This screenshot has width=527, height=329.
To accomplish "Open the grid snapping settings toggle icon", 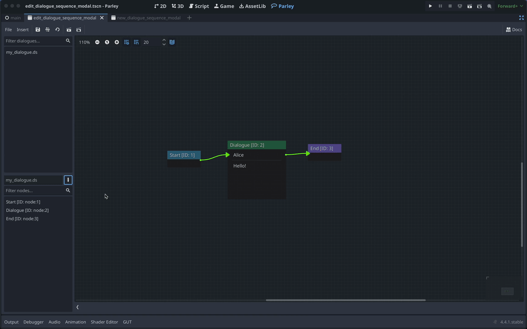I will 126,42.
